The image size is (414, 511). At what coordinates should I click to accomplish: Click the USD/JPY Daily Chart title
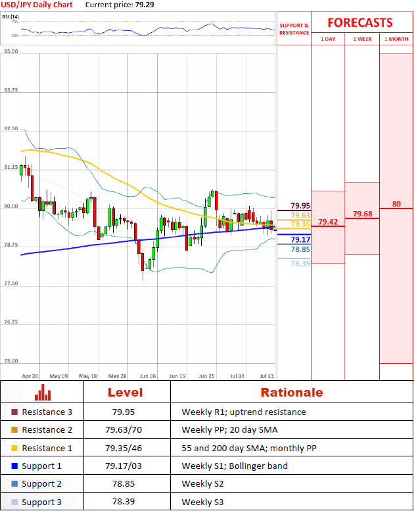point(37,5)
